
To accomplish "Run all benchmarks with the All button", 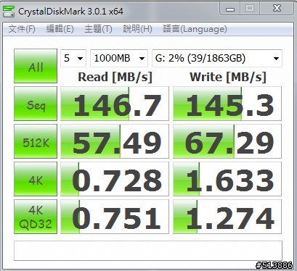I will [x=36, y=66].
